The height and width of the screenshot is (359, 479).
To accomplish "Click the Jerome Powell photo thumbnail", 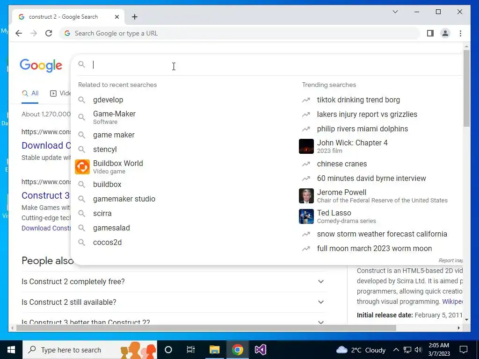I will point(306,196).
